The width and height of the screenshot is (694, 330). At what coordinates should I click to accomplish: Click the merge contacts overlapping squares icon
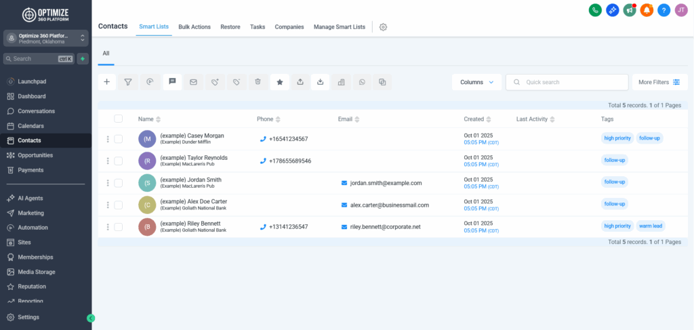(x=382, y=82)
